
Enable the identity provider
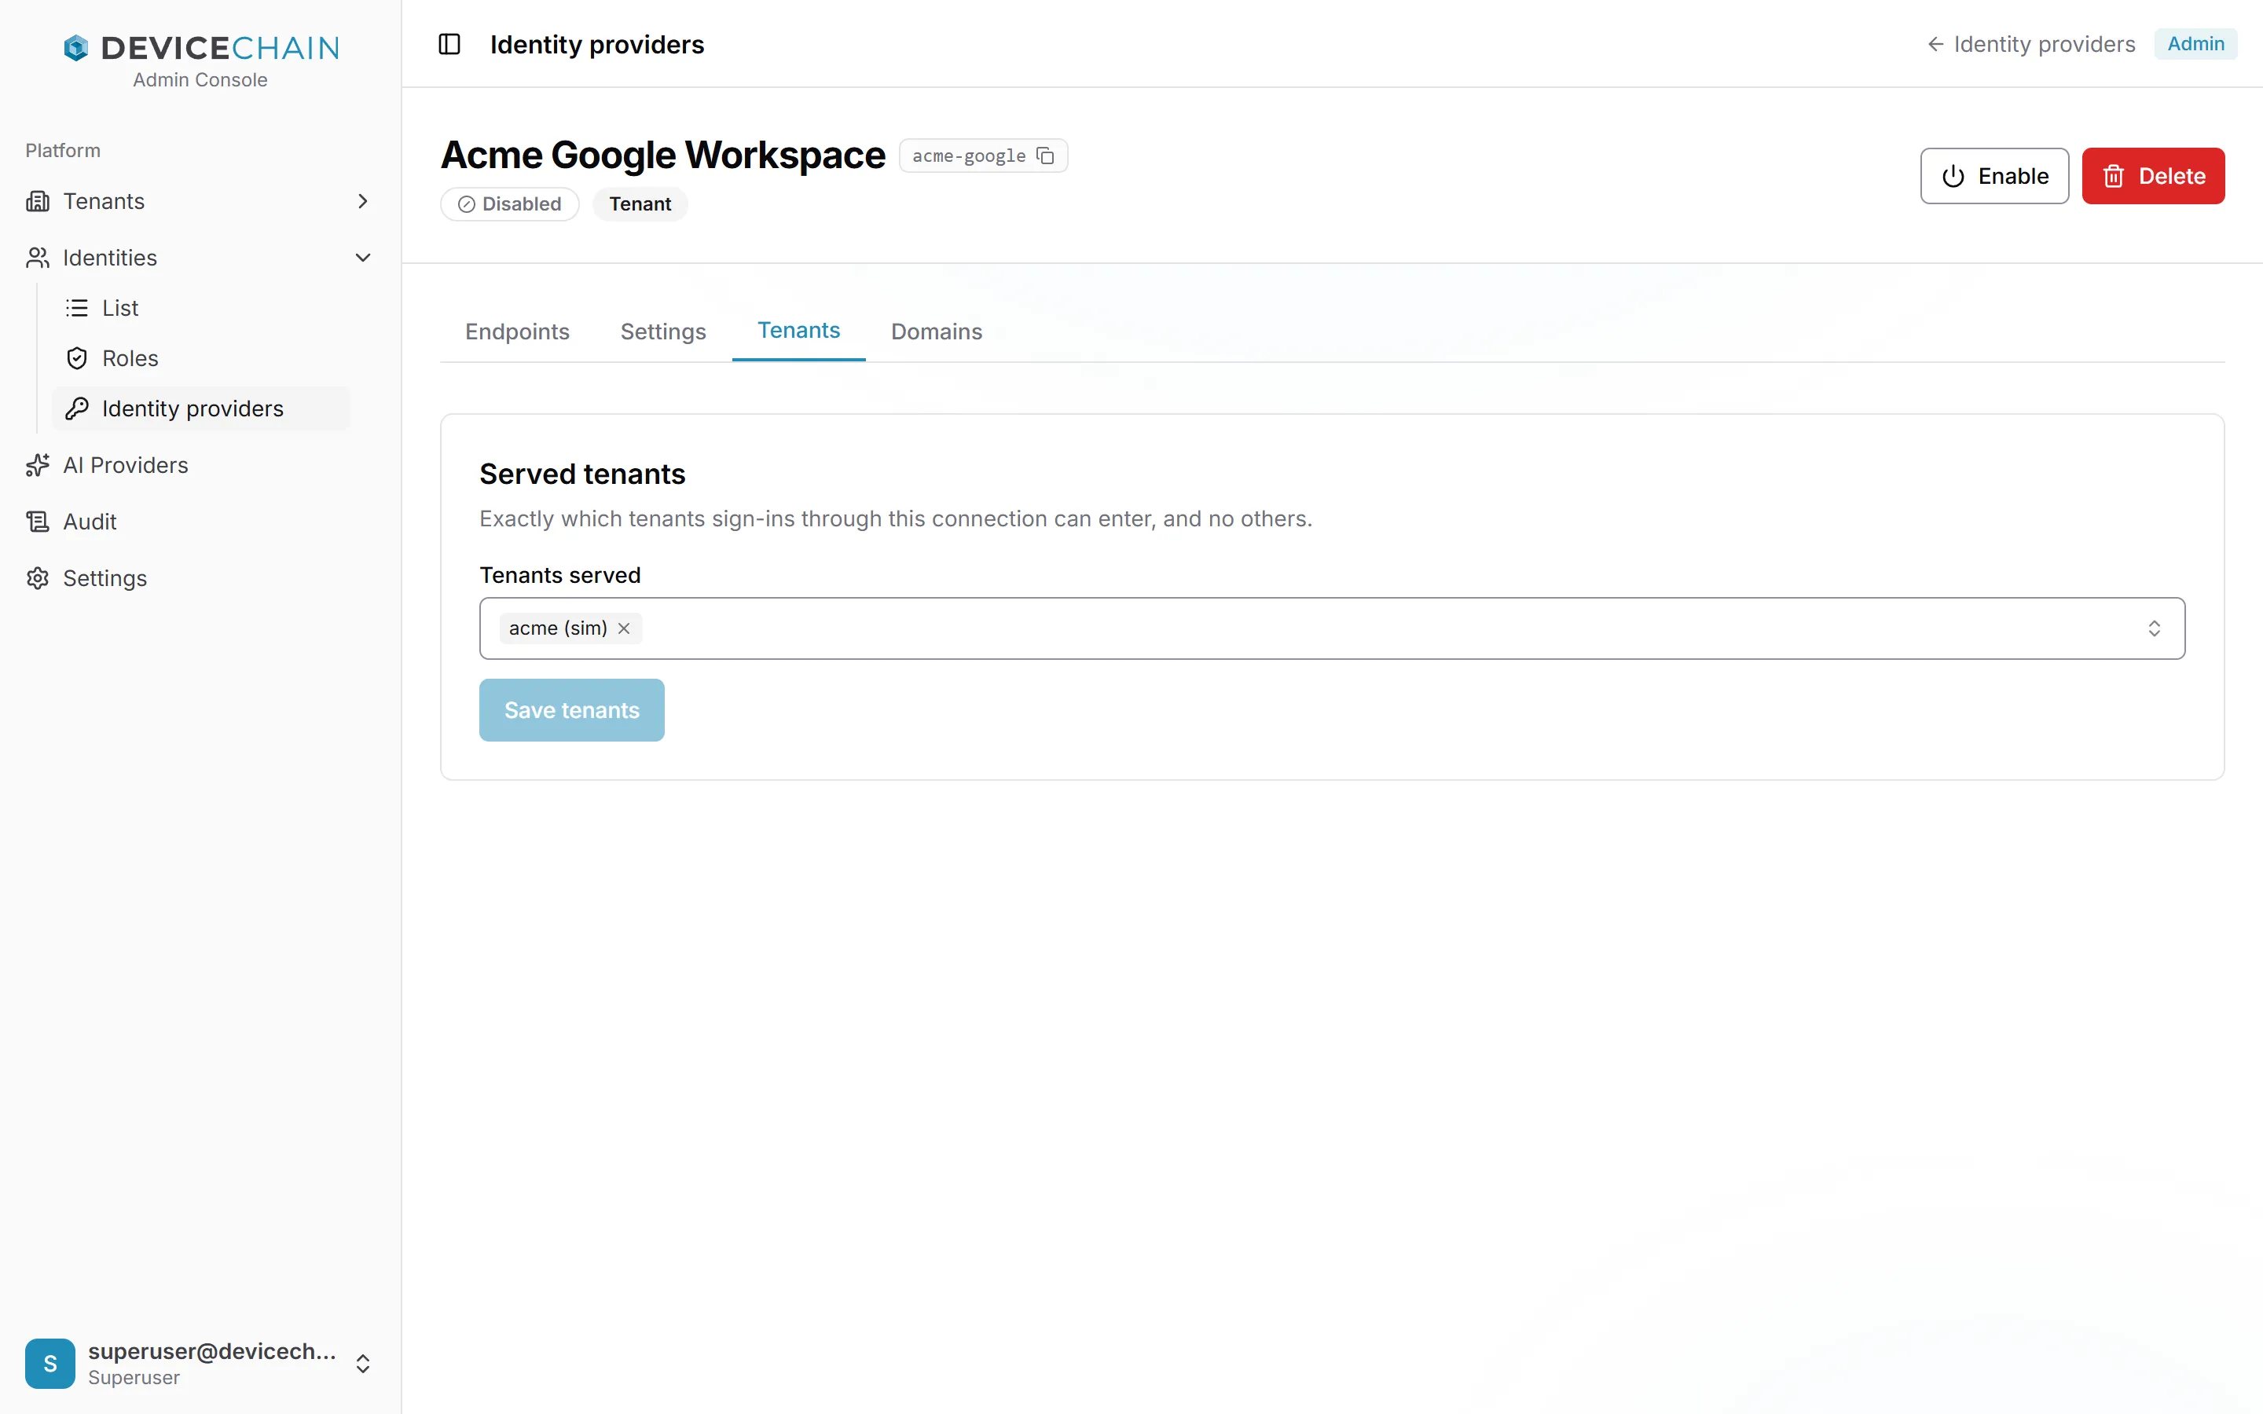[x=1994, y=176]
